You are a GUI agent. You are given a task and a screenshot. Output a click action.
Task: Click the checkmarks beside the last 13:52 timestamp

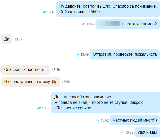click(x=122, y=132)
